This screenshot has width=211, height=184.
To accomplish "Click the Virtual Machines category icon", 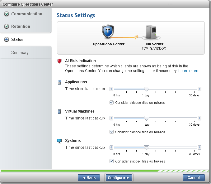I will (59, 111).
